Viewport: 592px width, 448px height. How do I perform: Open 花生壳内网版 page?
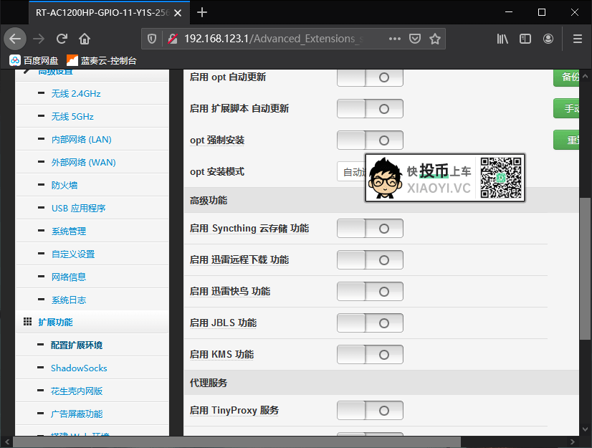click(77, 391)
